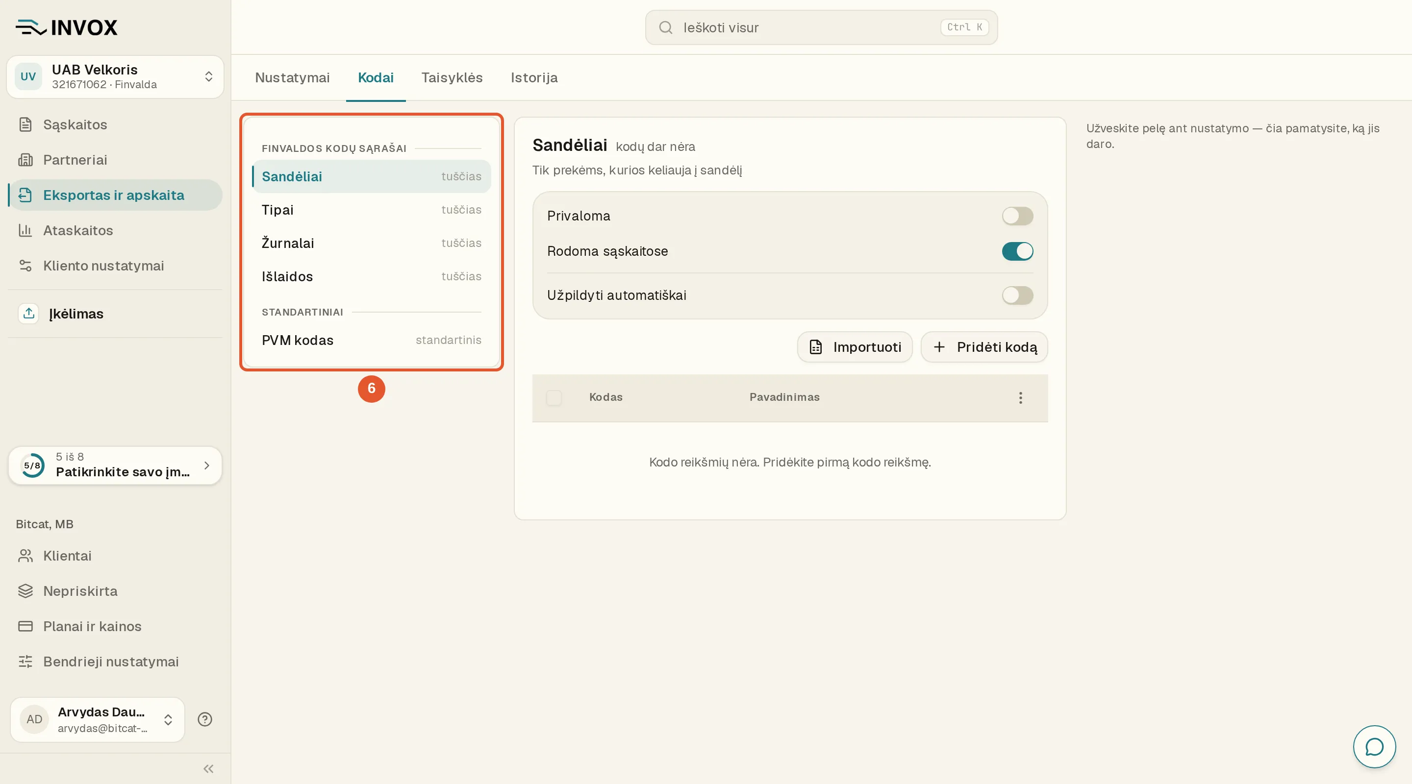Screen dimensions: 1412x784
Task: Click the help question mark icon
Action: click(x=205, y=719)
